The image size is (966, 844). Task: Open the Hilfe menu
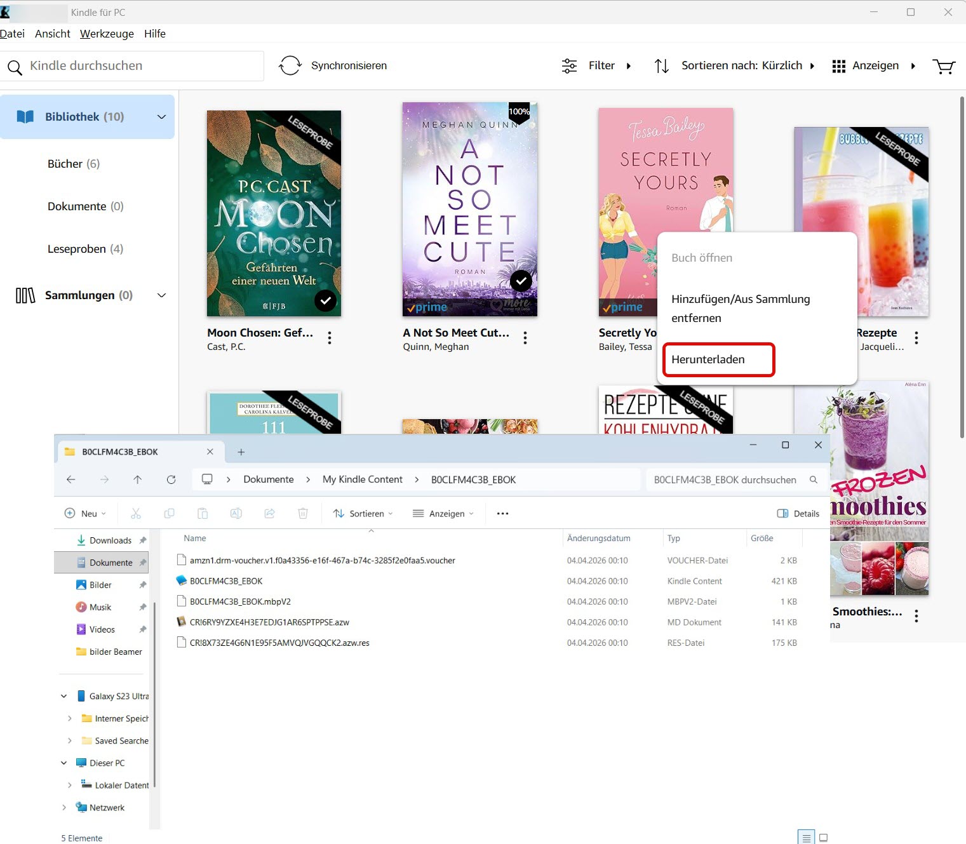click(154, 34)
